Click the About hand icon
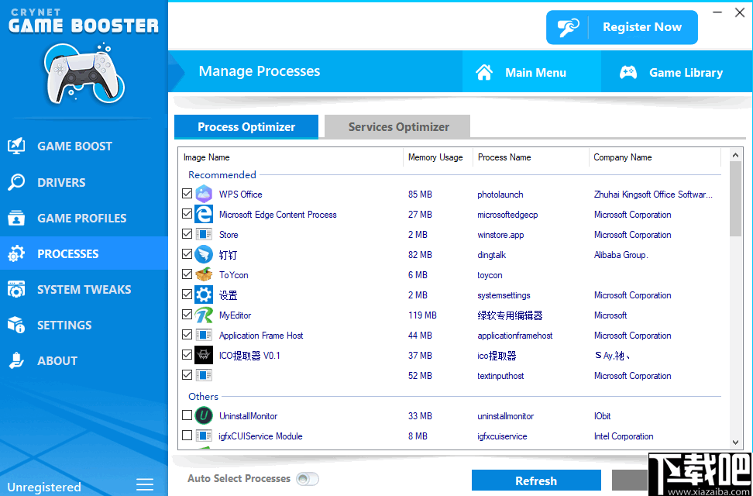 (x=16, y=360)
